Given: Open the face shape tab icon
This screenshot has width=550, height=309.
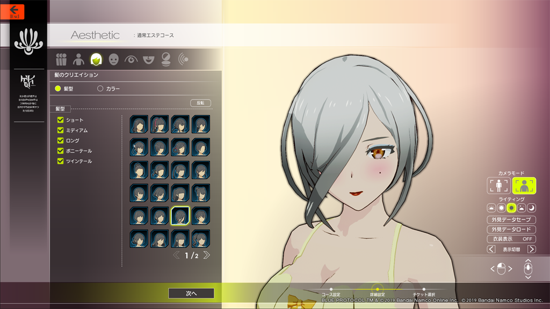Looking at the screenshot, I should pos(114,59).
